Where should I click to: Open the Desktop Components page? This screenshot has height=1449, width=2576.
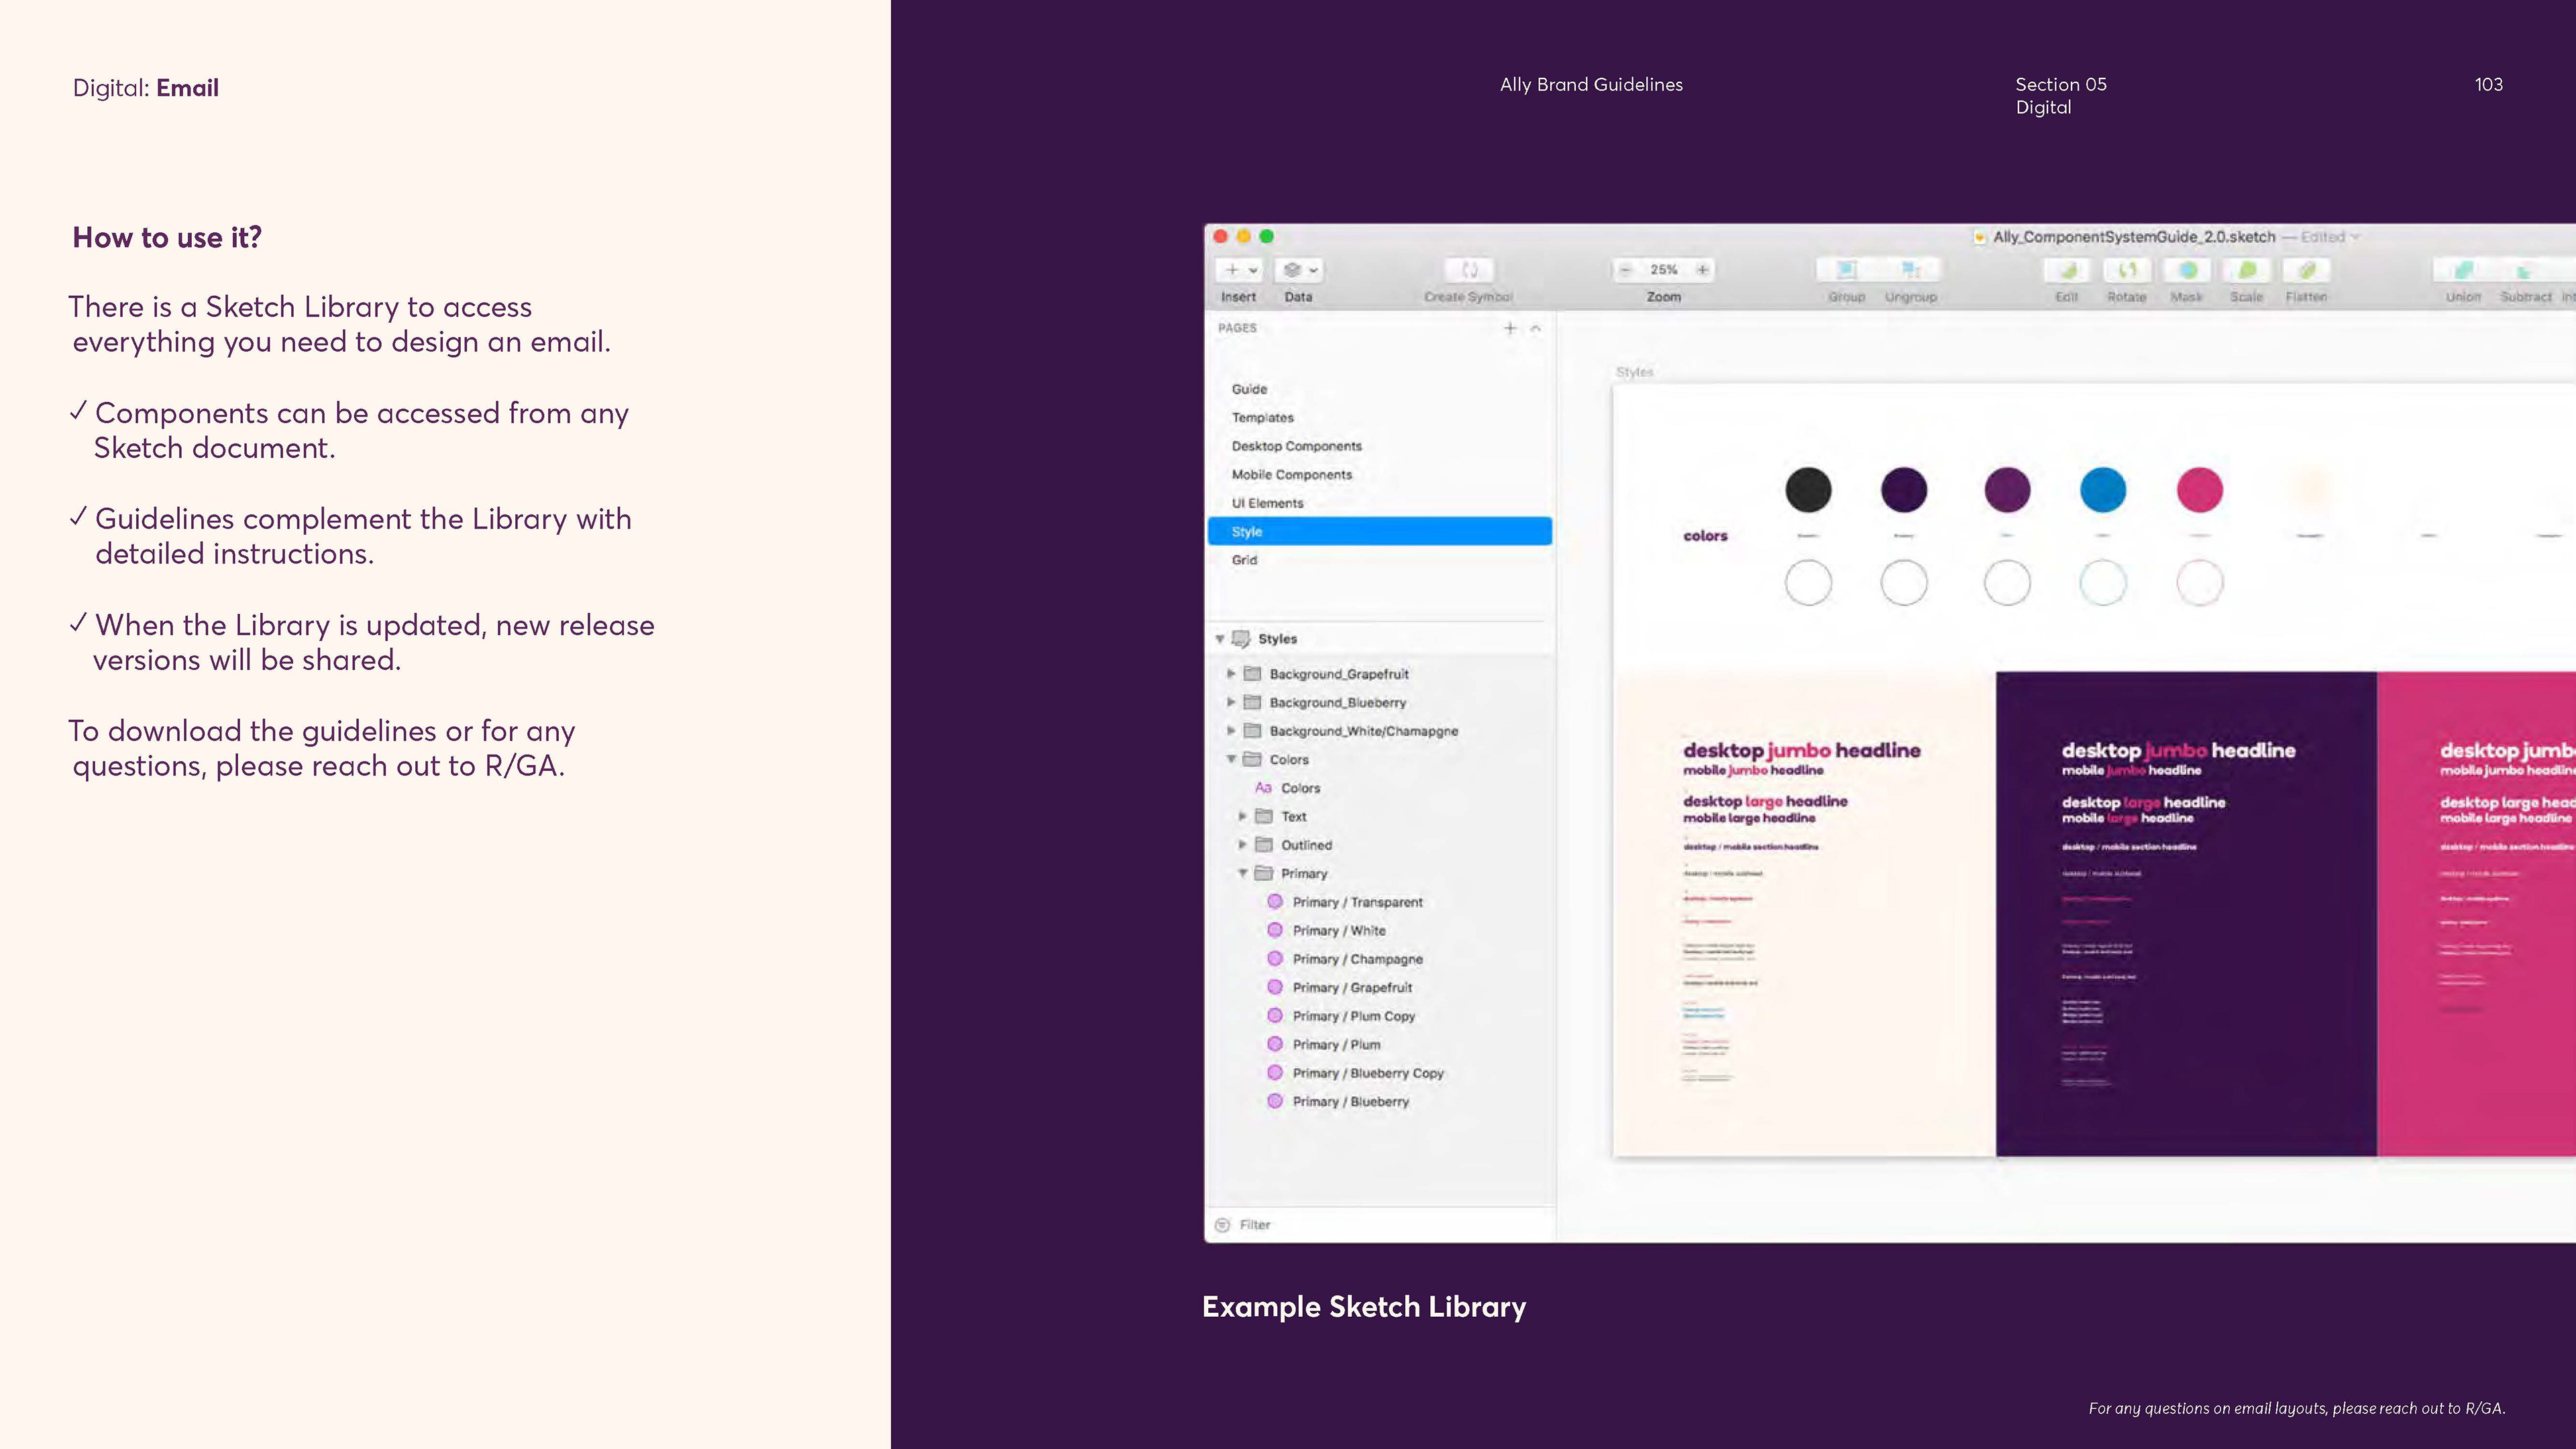pyautogui.click(x=1296, y=446)
